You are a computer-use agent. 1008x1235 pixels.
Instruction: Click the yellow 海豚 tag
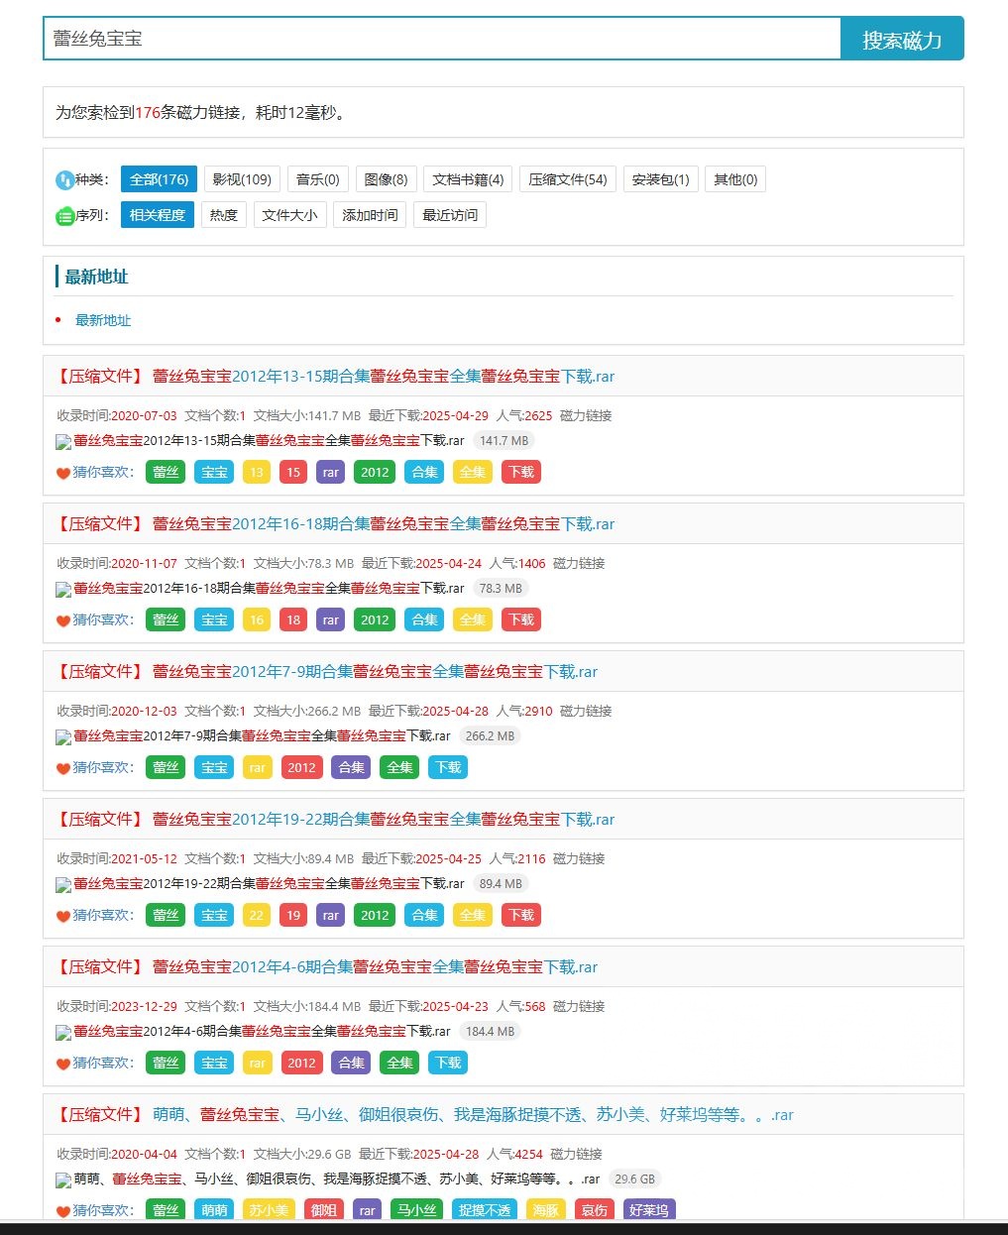(x=546, y=1210)
